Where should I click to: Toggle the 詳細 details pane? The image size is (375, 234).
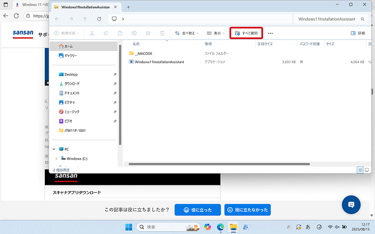(x=358, y=33)
